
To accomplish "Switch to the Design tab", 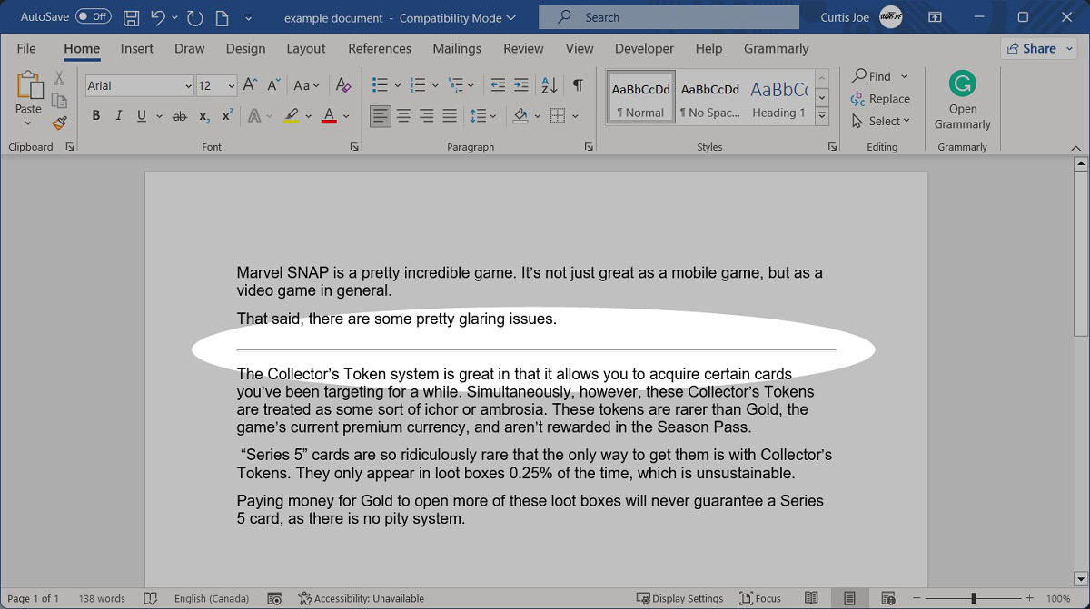I will pyautogui.click(x=245, y=48).
